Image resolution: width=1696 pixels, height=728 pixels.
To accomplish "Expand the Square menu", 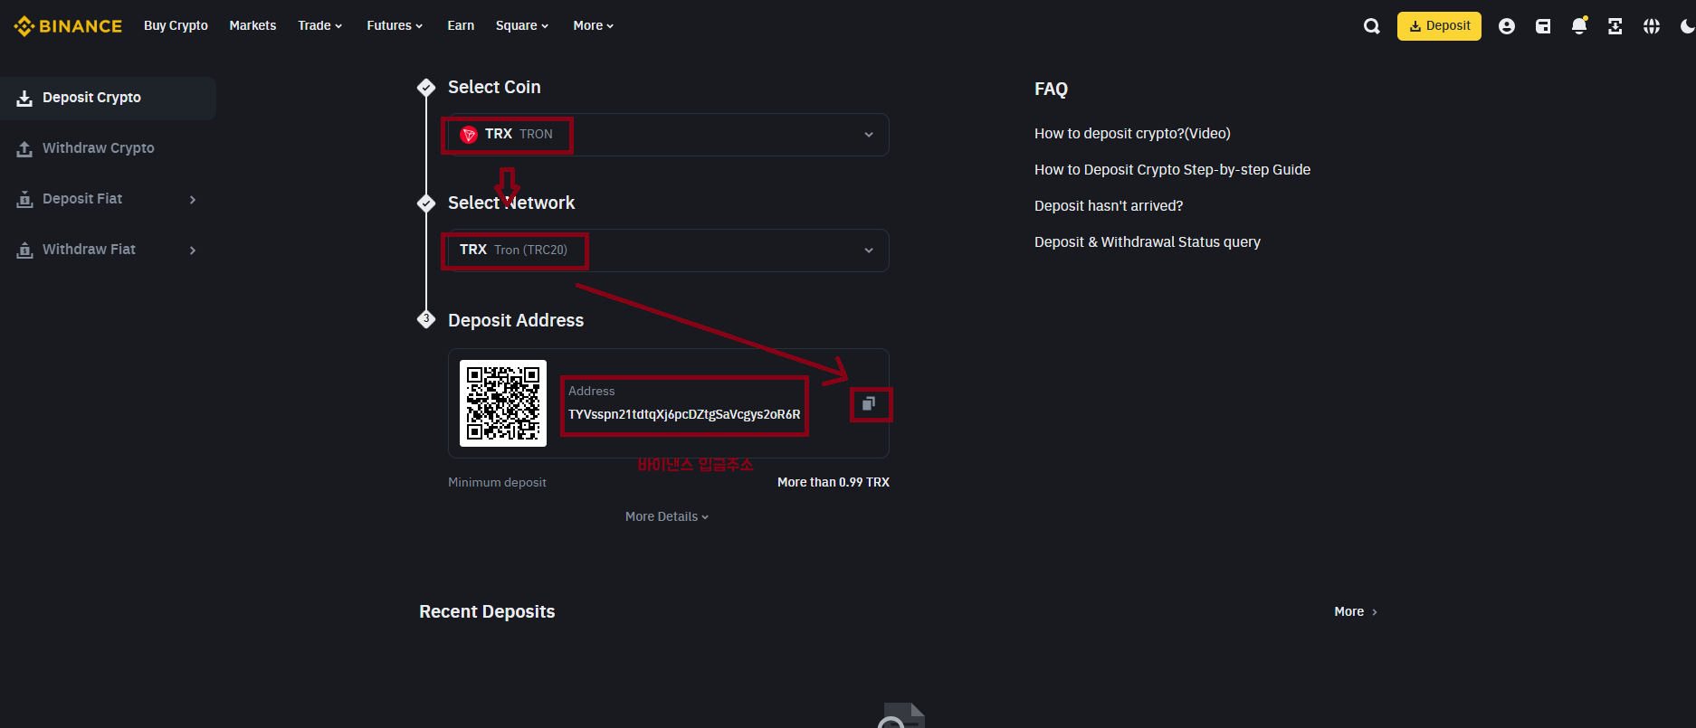I will click(x=522, y=25).
